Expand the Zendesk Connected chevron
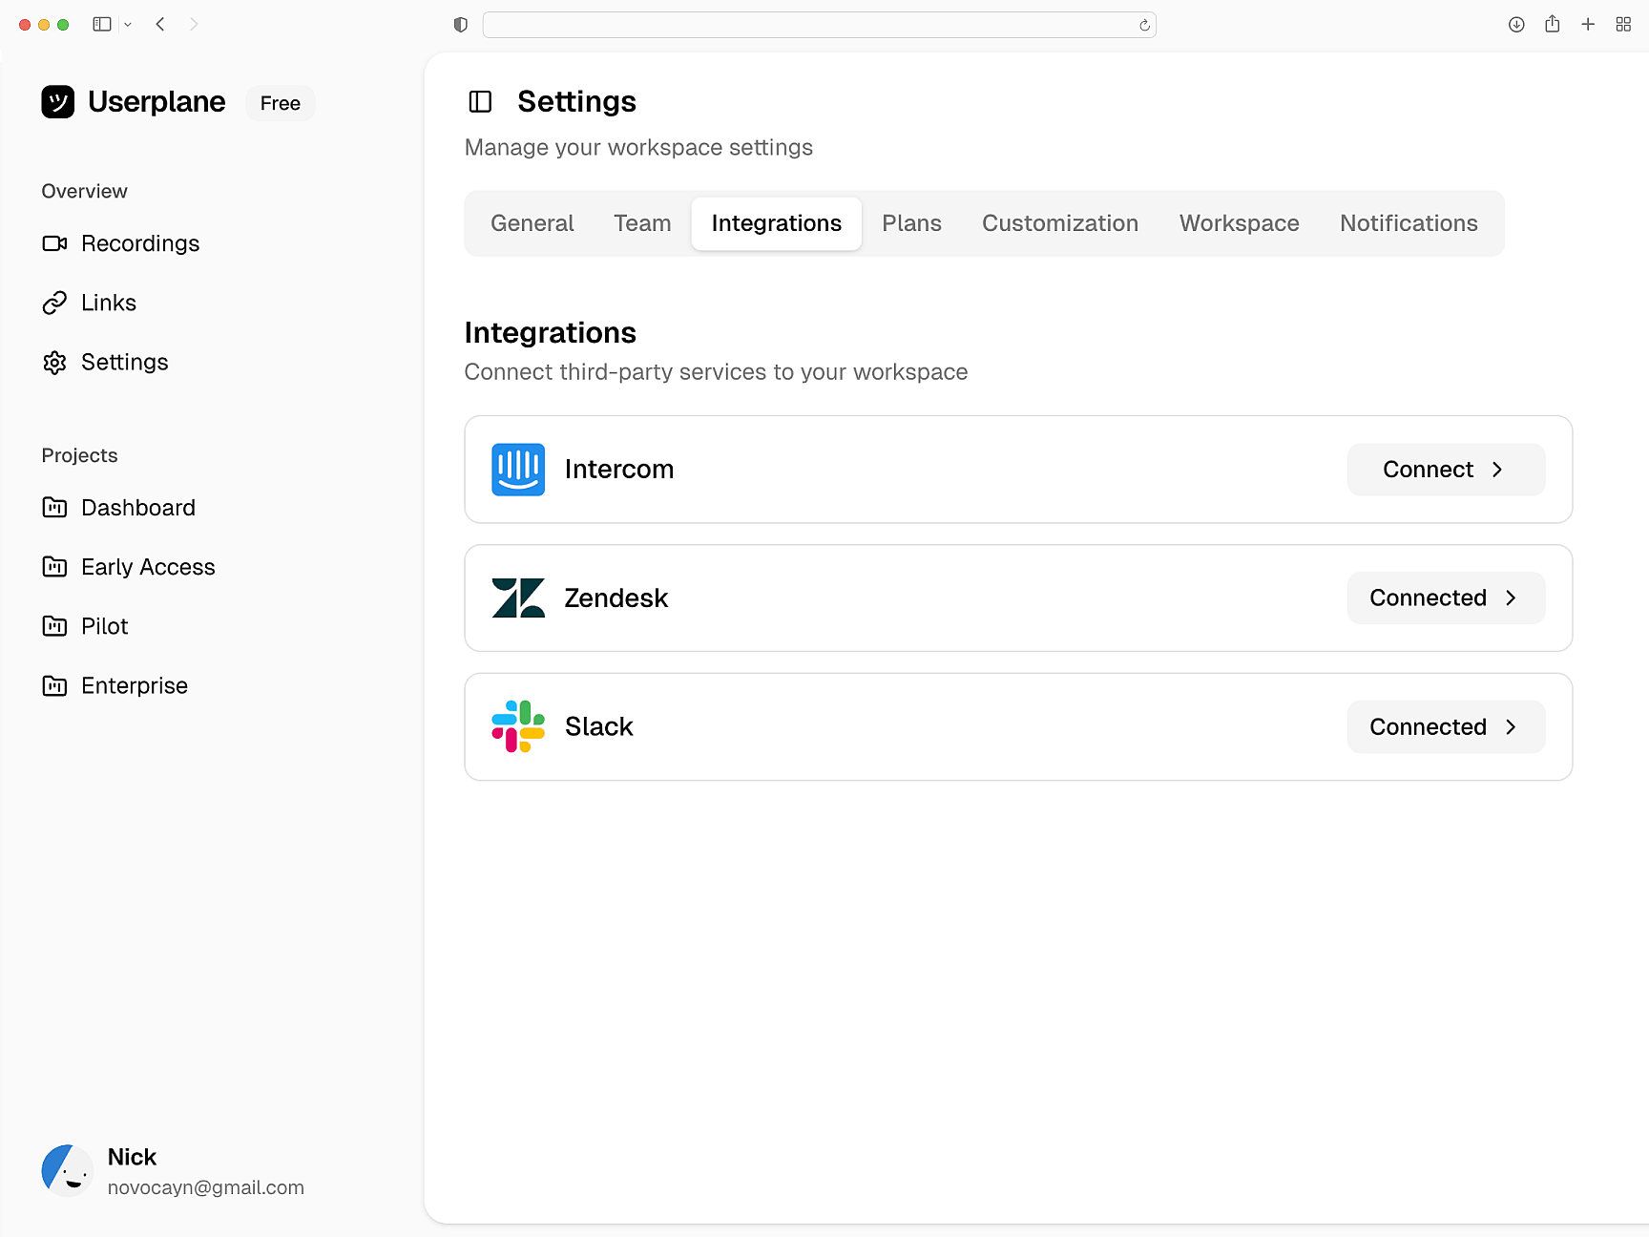The height and width of the screenshot is (1237, 1649). [1511, 598]
